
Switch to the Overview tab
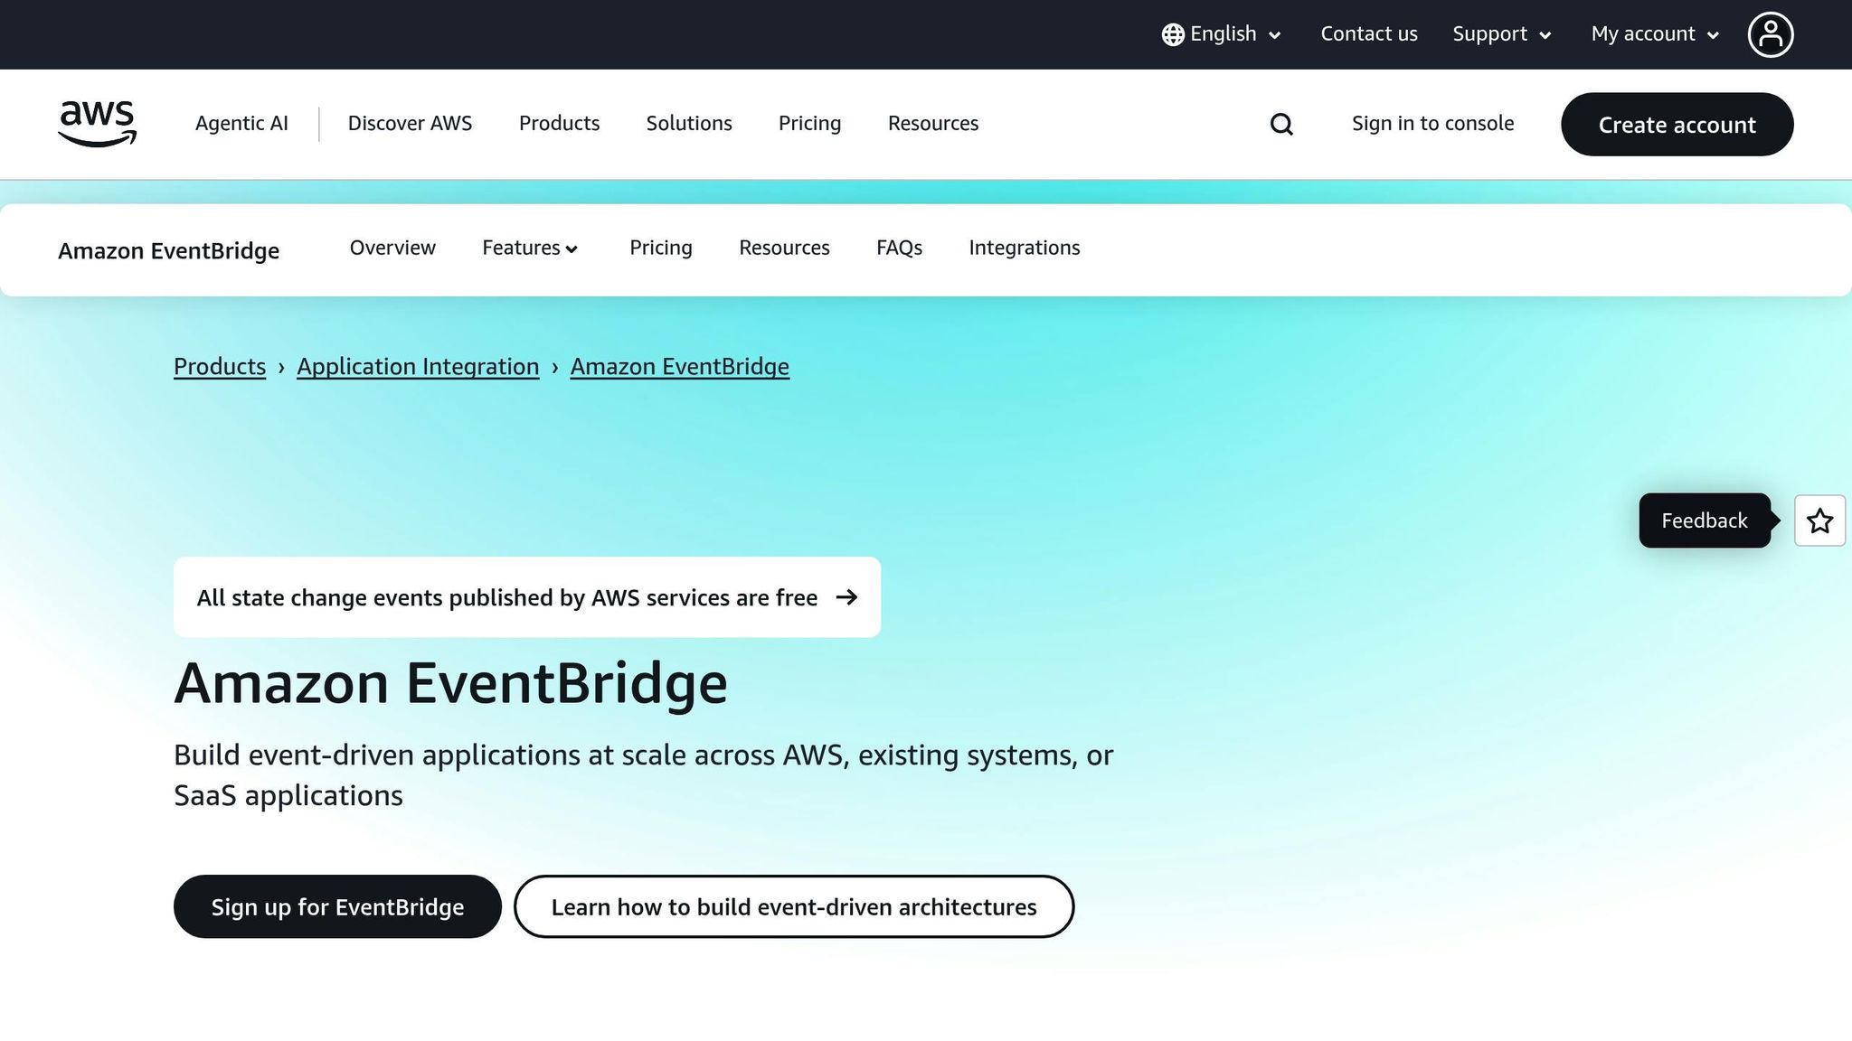(x=392, y=248)
